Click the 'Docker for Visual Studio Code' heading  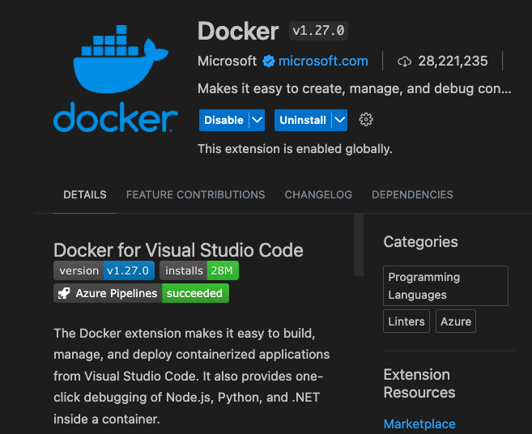click(x=178, y=250)
